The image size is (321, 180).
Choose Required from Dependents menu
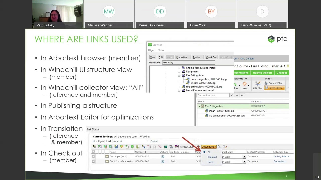pyautogui.click(x=212, y=157)
